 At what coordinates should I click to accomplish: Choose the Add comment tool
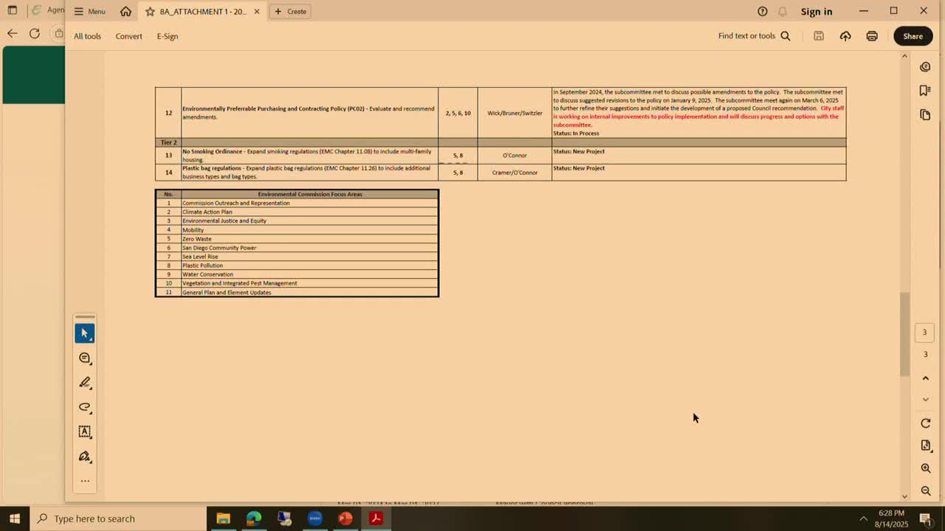point(84,358)
